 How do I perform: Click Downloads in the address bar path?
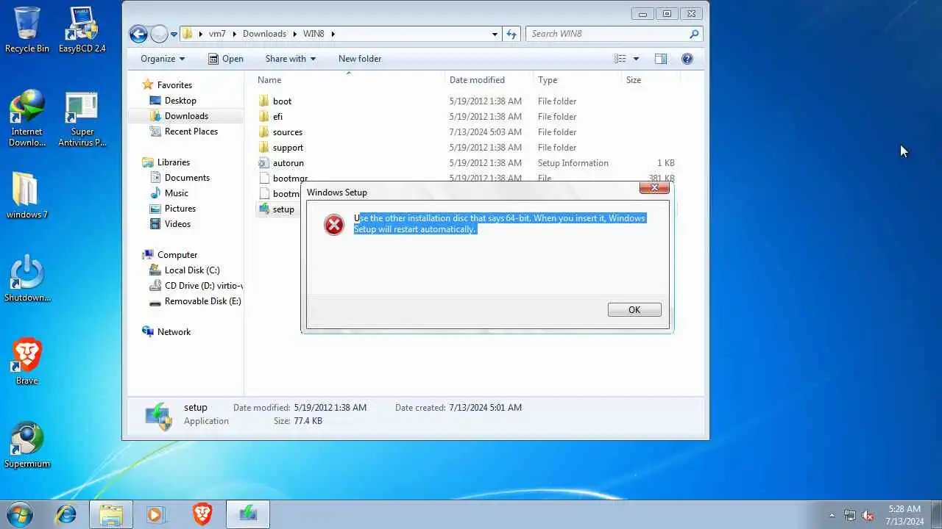click(264, 34)
